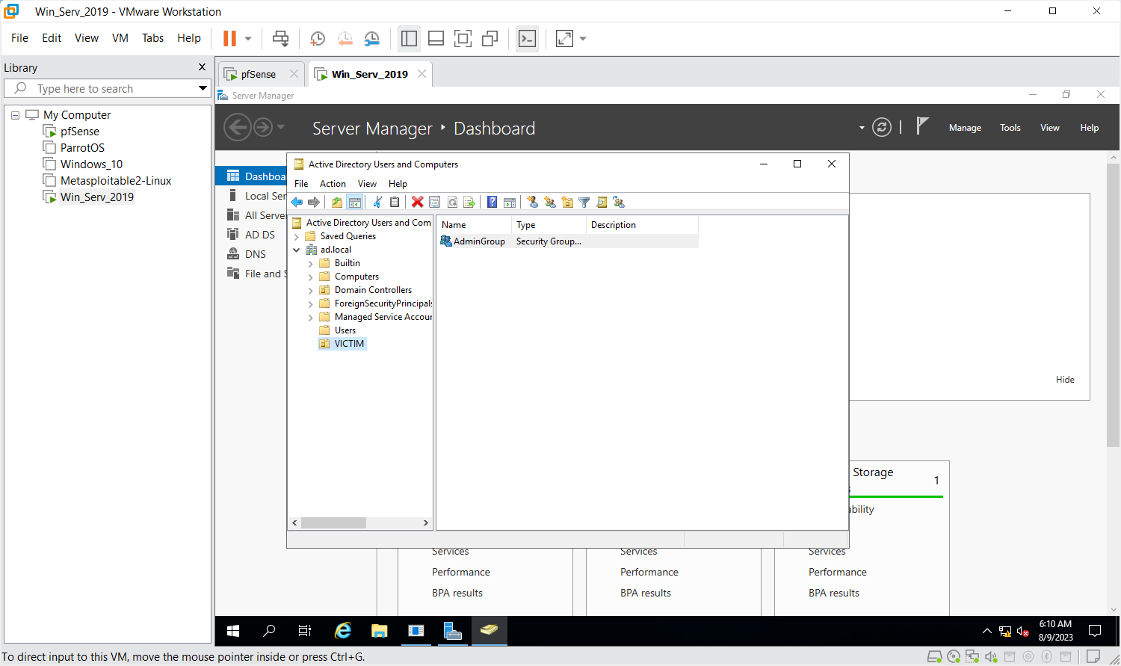Click the Create new user icon
Screen dimensions: 1121x666
(532, 202)
